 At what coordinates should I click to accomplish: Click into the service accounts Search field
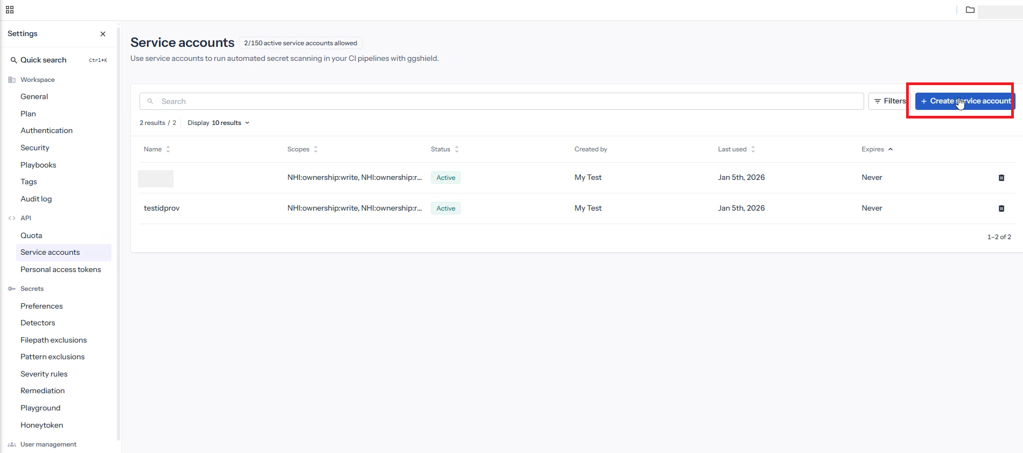[x=502, y=101]
